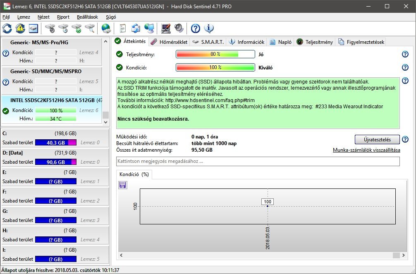Select the INTEL SSDSC2KF512H6 SATA 512GB disk
Viewport: 416px width, 274px height.
52,109
